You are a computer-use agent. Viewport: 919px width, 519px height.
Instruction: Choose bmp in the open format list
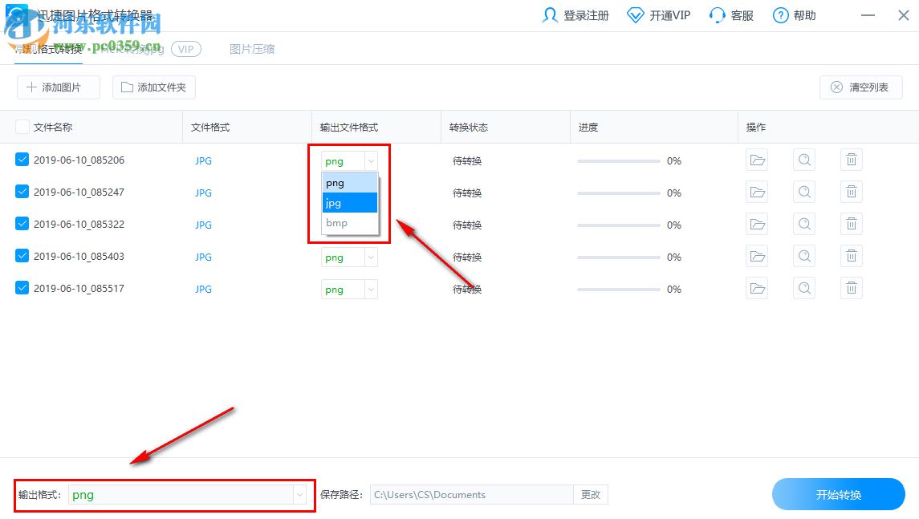point(350,223)
